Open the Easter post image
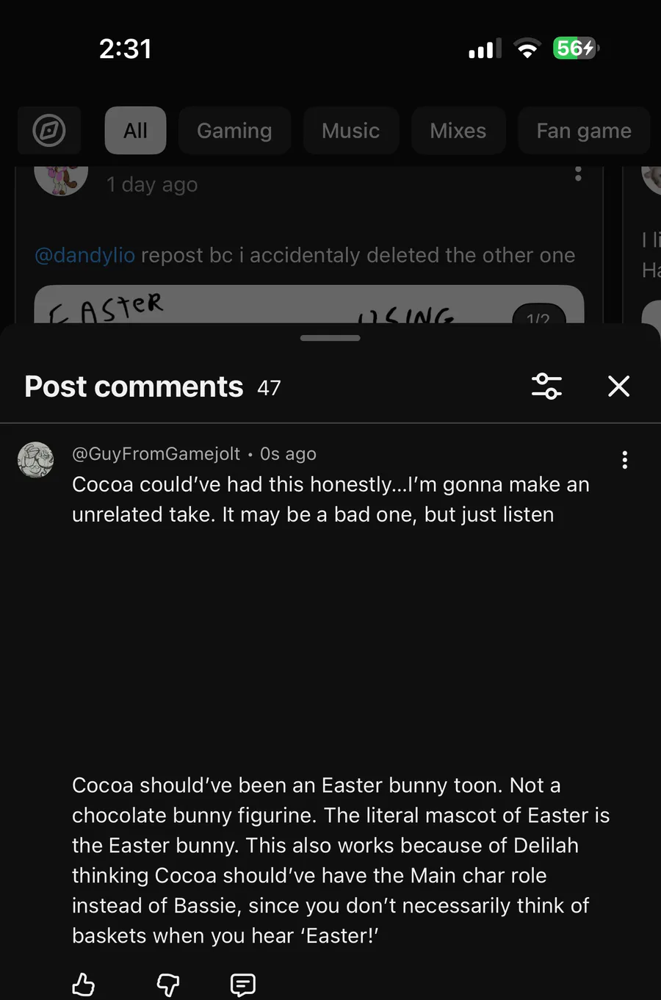This screenshot has height=1000, width=661. click(x=308, y=306)
